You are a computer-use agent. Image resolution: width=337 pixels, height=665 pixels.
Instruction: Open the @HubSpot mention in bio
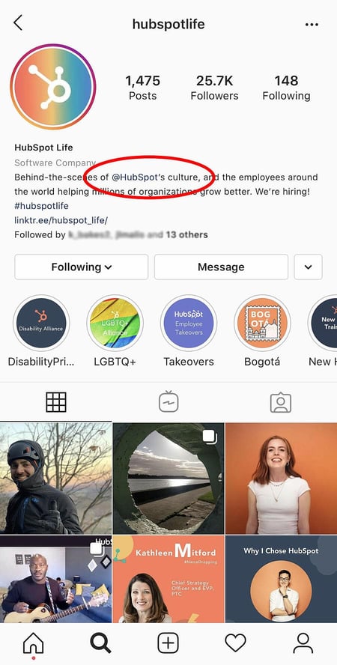click(135, 177)
